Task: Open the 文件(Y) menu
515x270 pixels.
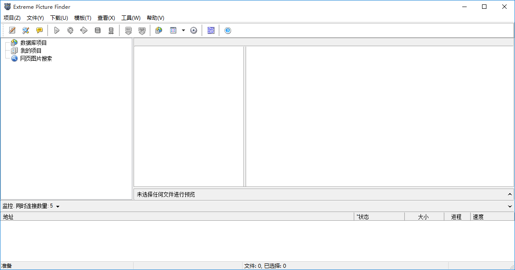Action: point(35,18)
